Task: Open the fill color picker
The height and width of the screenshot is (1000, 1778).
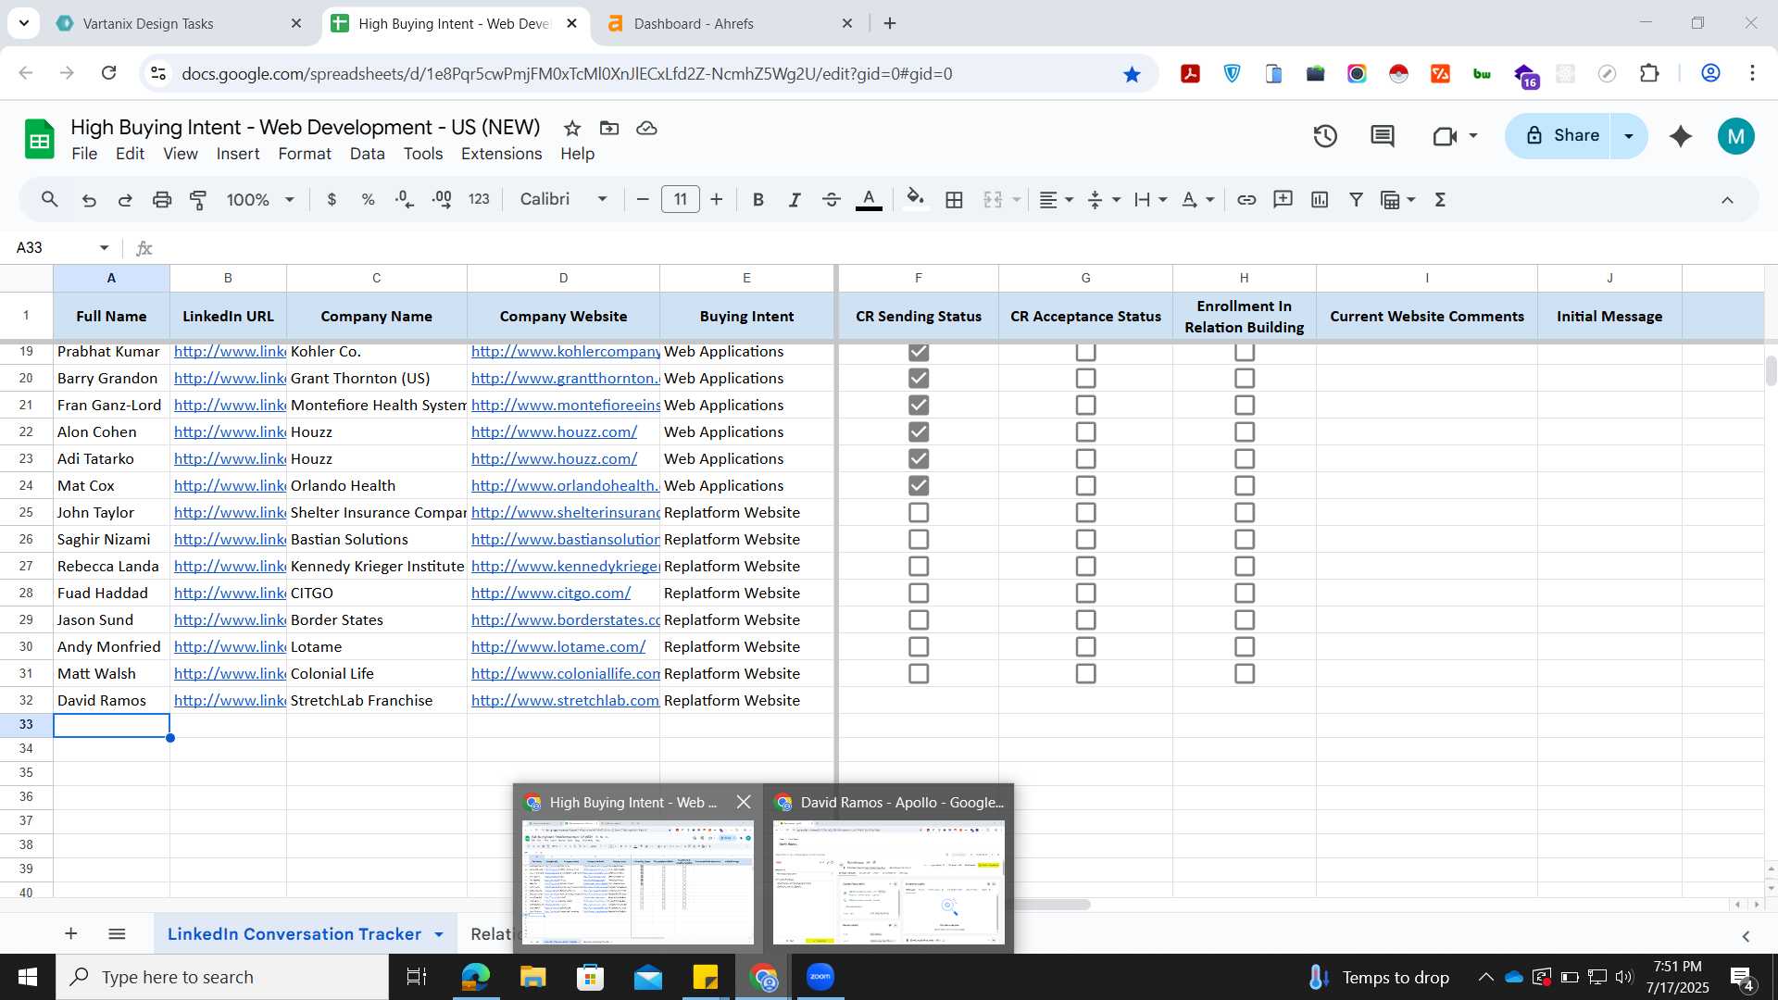Action: [x=915, y=199]
